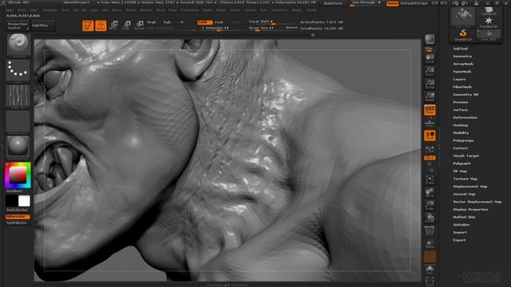Screen dimensions: 511x287
Task: Open the Zplugin menu
Action: (x=296, y=10)
